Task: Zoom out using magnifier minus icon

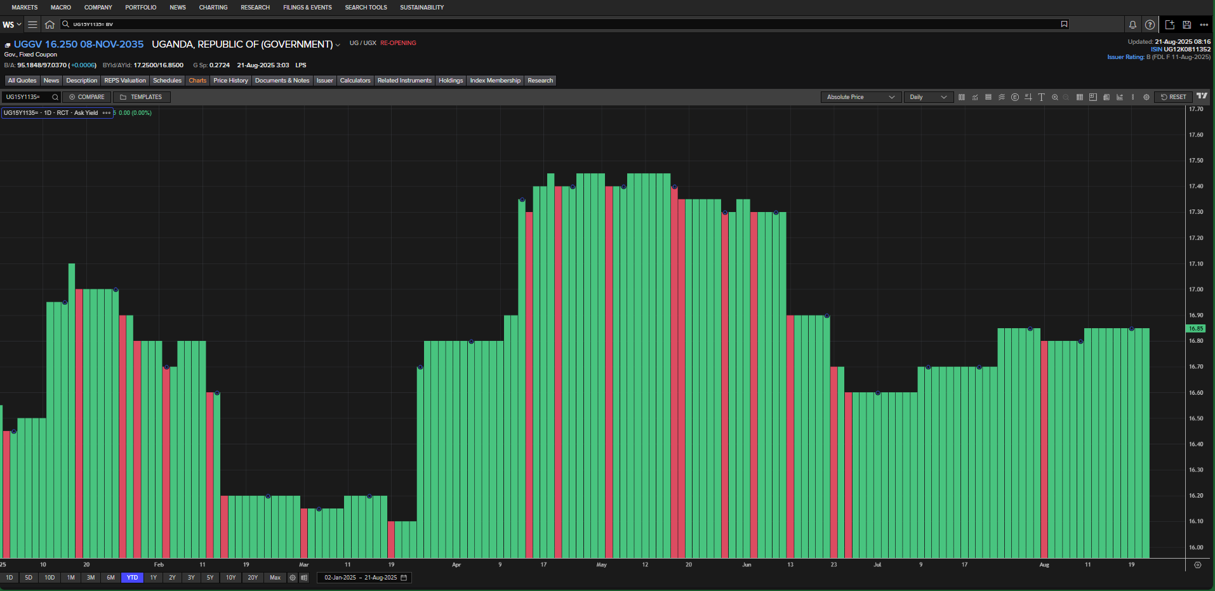Action: 1066,97
